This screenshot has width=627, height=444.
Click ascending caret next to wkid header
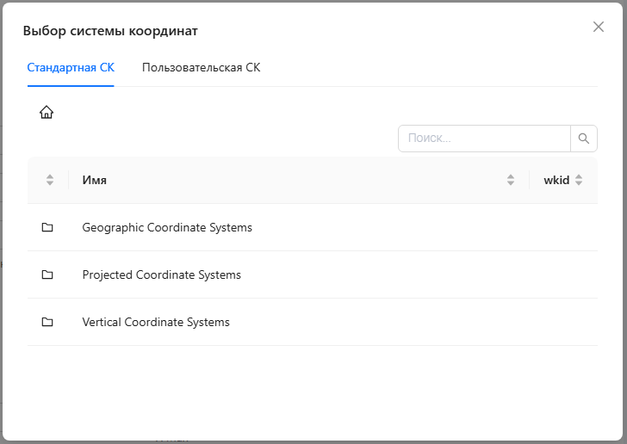pos(579,176)
